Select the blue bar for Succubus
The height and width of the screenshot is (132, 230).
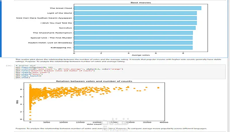tap(135, 28)
